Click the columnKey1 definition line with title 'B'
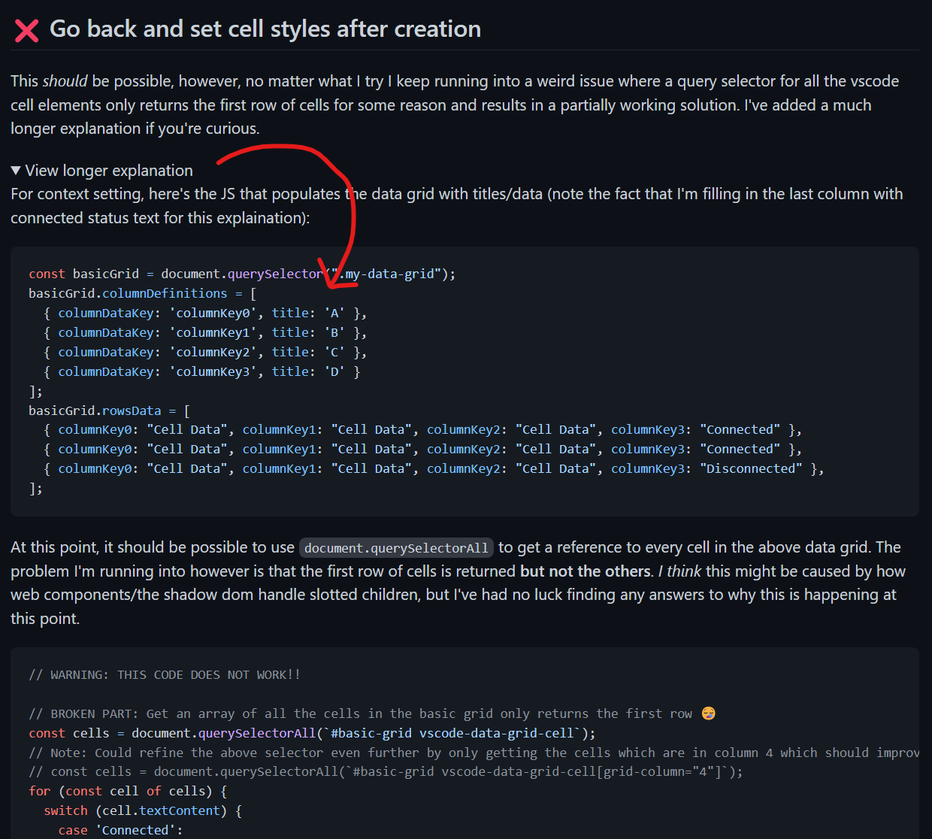The image size is (932, 839). point(205,333)
